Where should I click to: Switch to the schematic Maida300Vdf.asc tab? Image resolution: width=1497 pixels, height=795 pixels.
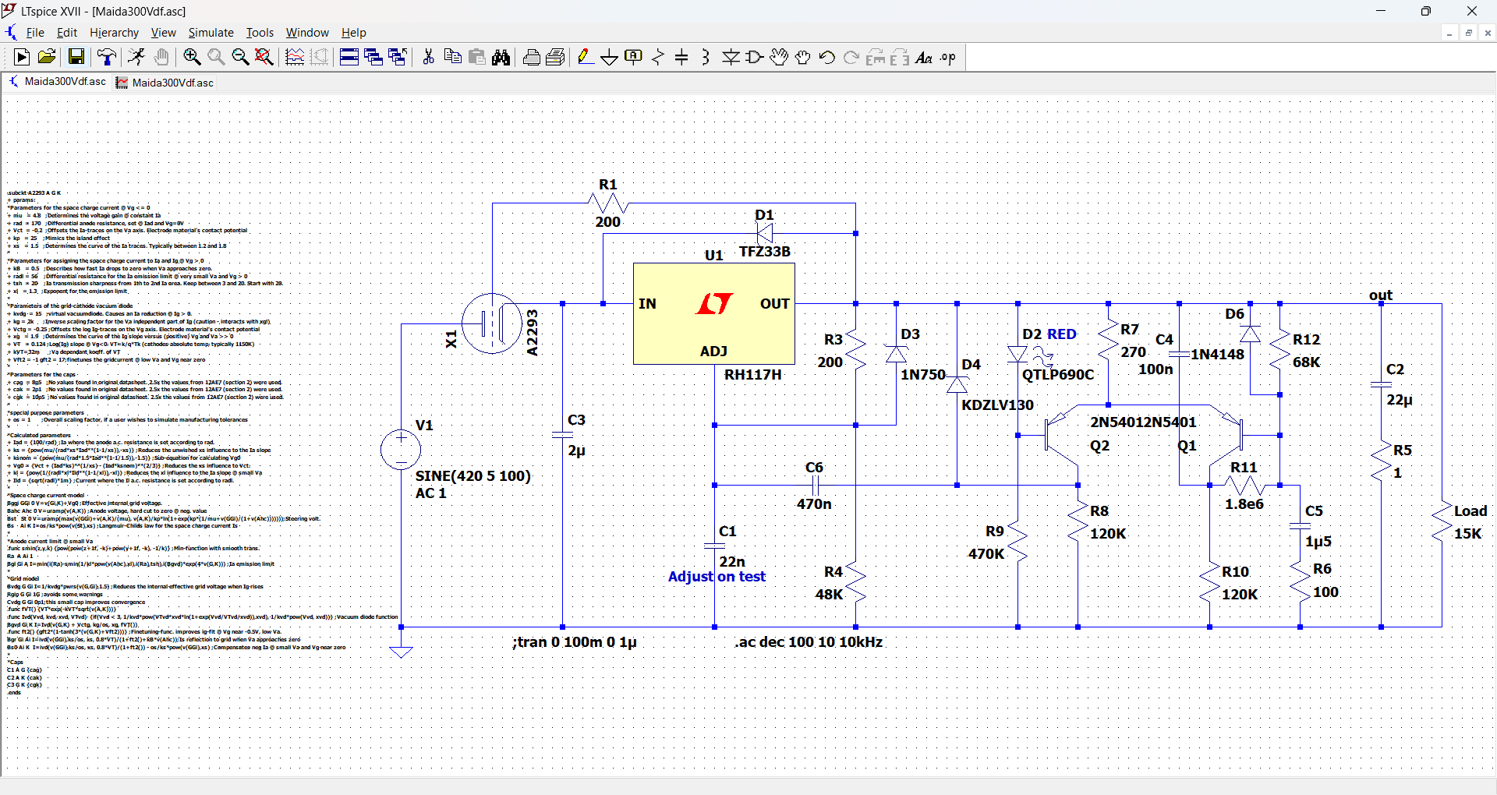57,82
